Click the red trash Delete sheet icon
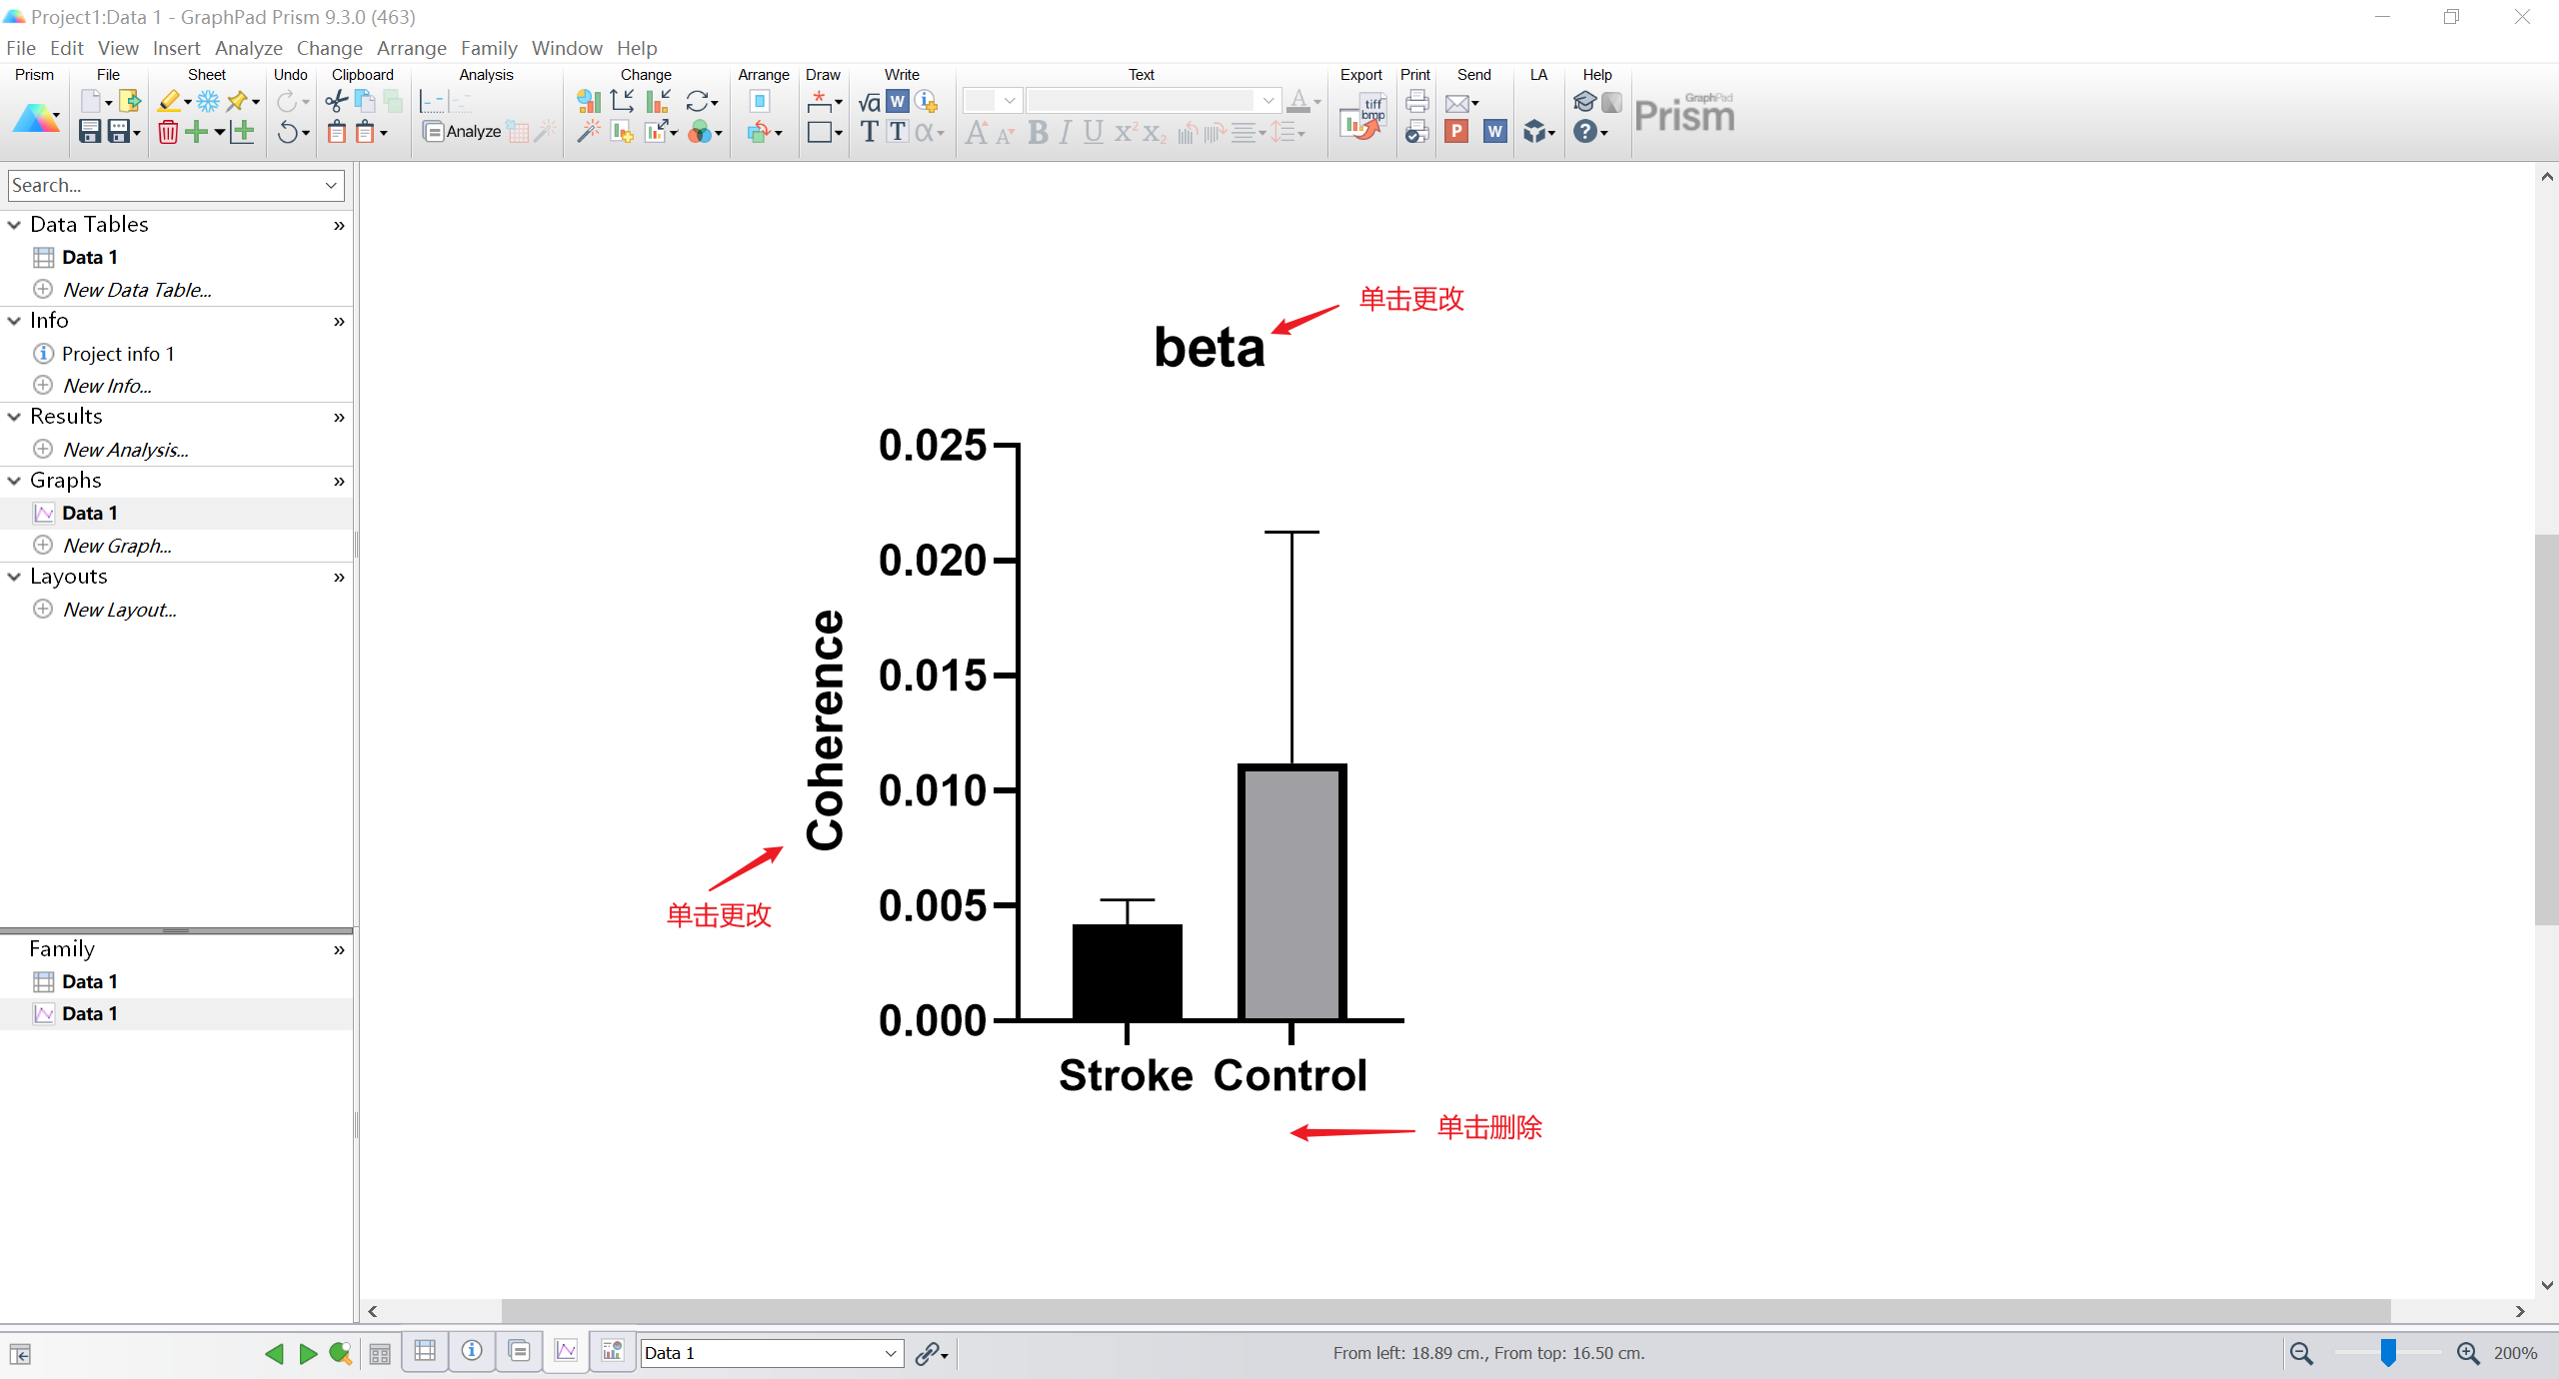The width and height of the screenshot is (2559, 1379). (x=168, y=132)
